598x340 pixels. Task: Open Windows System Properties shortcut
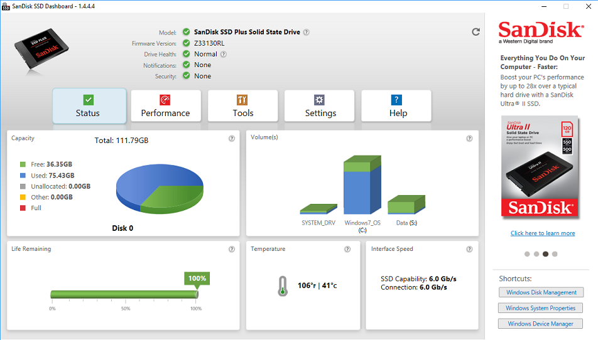pyautogui.click(x=540, y=308)
